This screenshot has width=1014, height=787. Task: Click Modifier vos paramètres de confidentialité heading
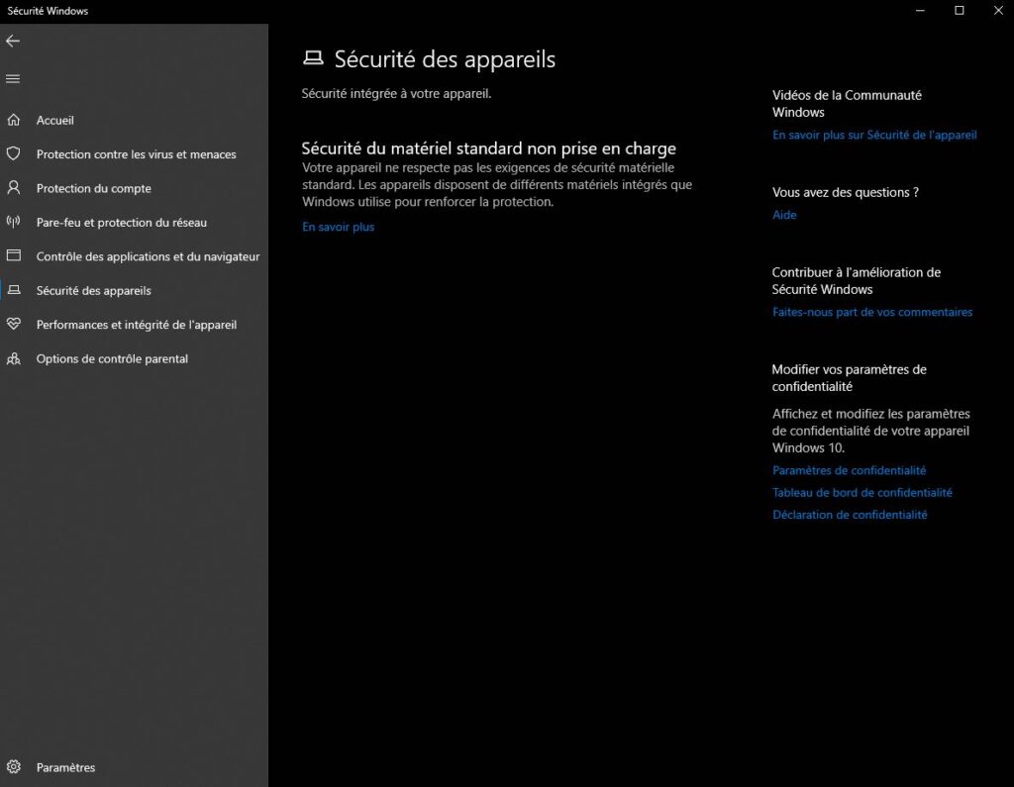coord(849,377)
